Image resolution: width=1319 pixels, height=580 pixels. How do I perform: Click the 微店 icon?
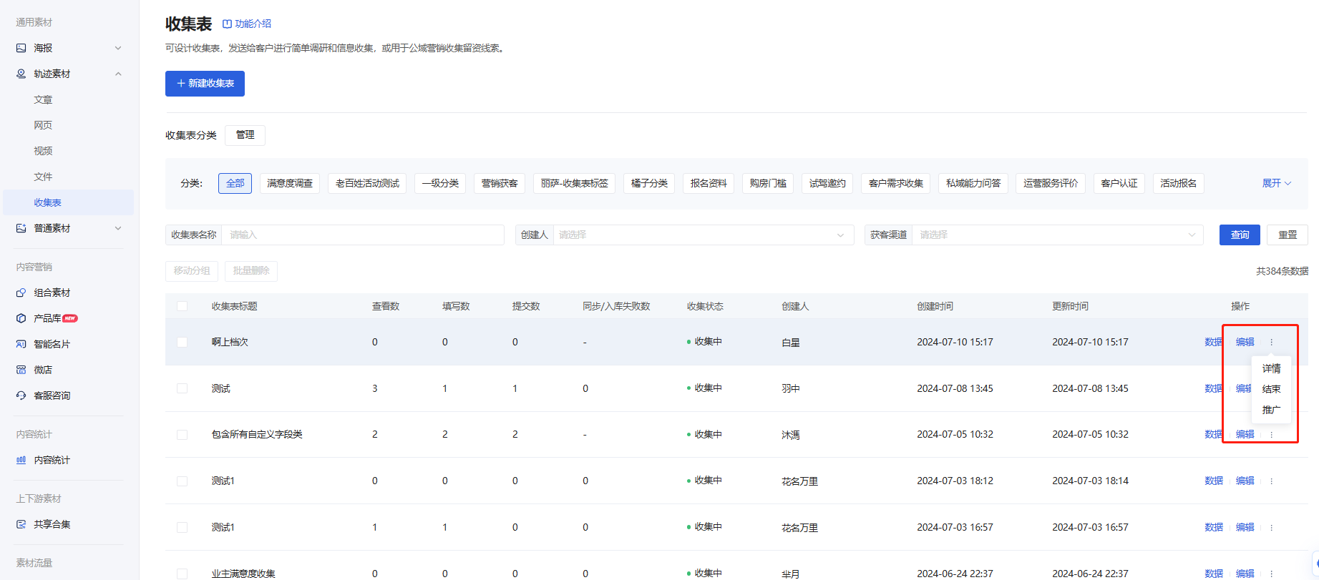pos(21,370)
